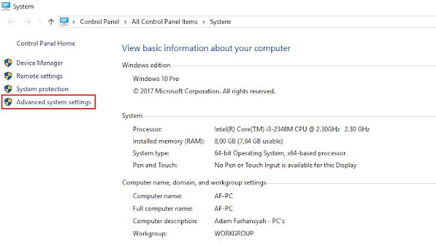
Task: Click shield icon beside Remote settings
Action: (x=8, y=76)
